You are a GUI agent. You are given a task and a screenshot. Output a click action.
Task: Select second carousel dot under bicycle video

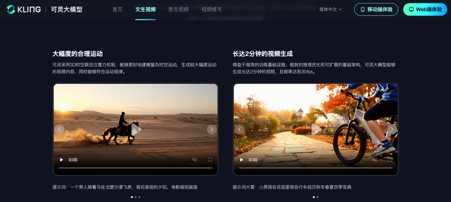[x=317, y=197]
